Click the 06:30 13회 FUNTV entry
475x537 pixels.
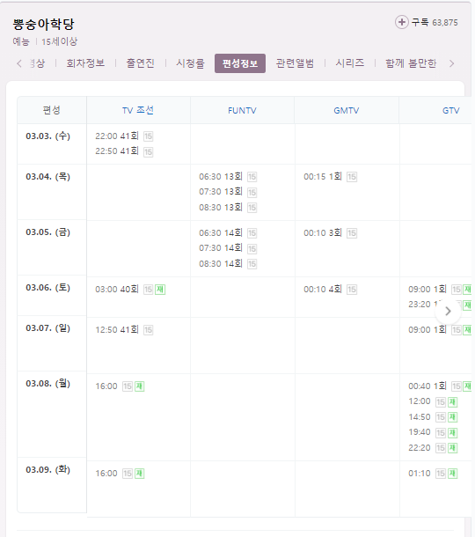(221, 176)
